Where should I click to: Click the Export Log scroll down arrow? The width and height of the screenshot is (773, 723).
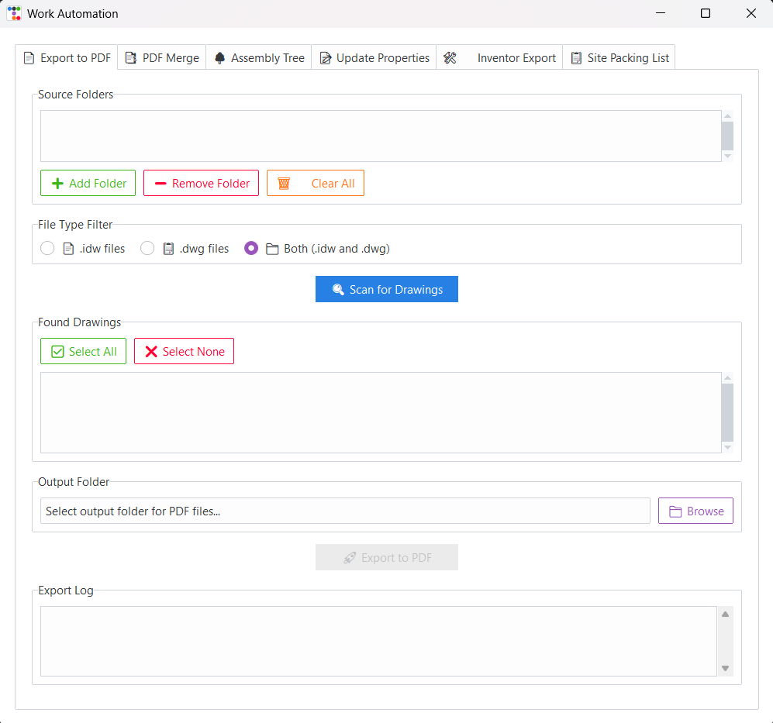point(725,668)
